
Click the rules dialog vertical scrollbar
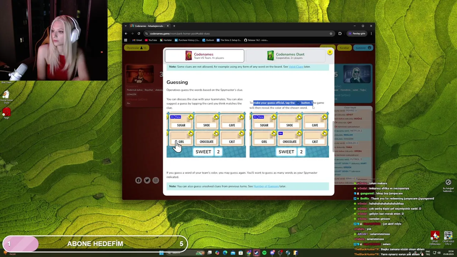click(333, 137)
